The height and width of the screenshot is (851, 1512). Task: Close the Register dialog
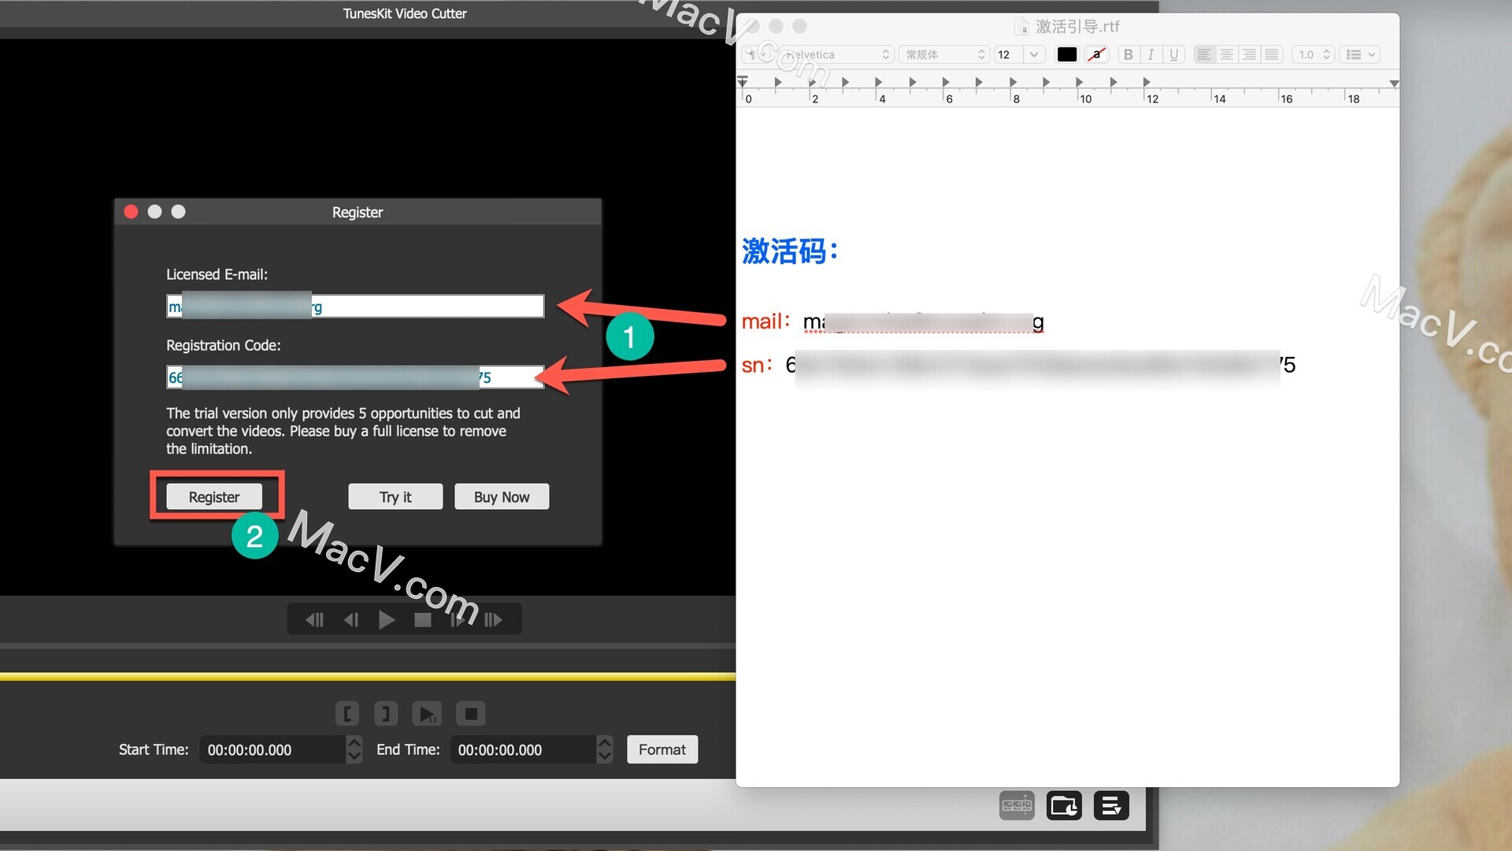[x=132, y=212]
